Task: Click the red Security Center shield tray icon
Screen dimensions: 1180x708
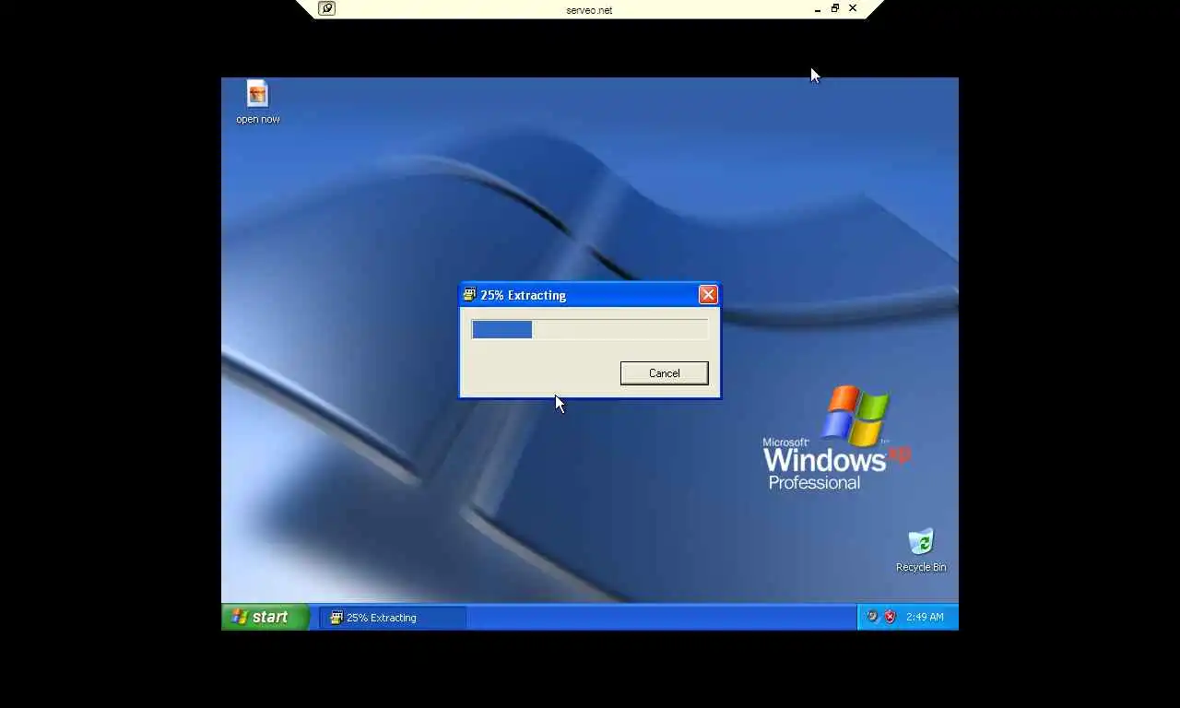Action: click(x=890, y=617)
